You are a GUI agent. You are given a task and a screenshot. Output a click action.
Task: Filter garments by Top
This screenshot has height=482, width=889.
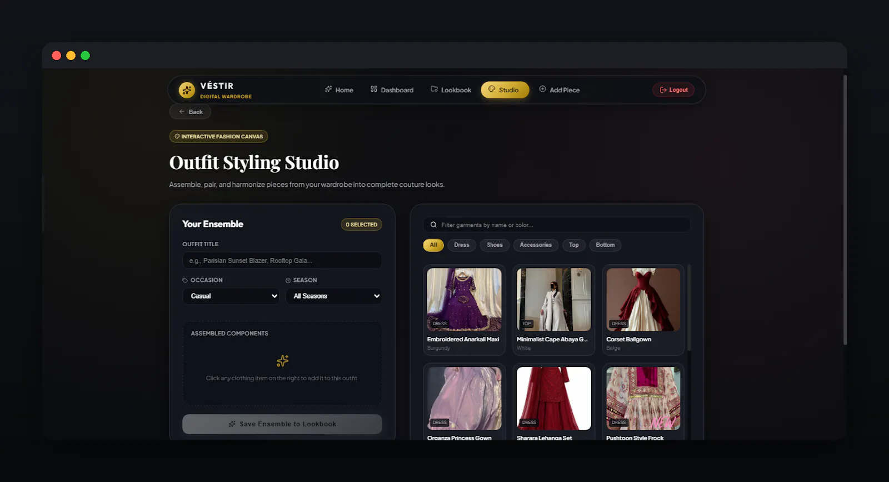(574, 245)
